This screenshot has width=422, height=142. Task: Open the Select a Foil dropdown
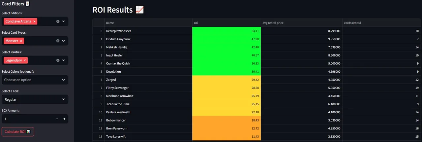click(x=35, y=99)
